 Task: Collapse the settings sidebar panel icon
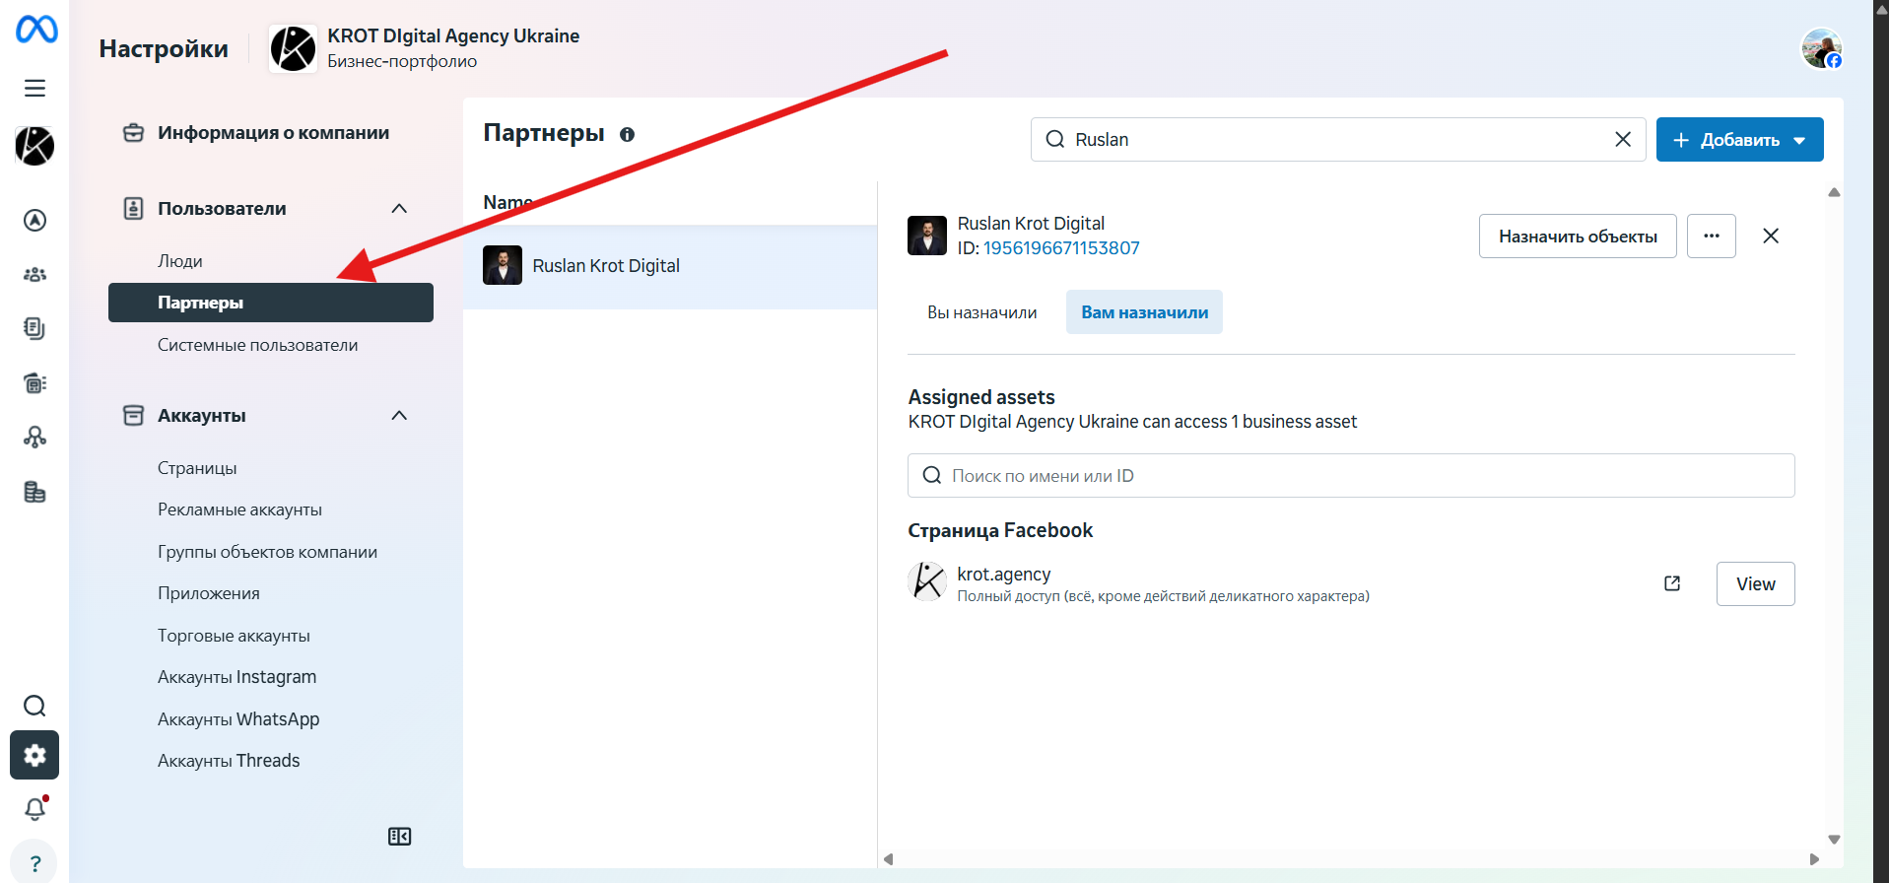point(399,837)
